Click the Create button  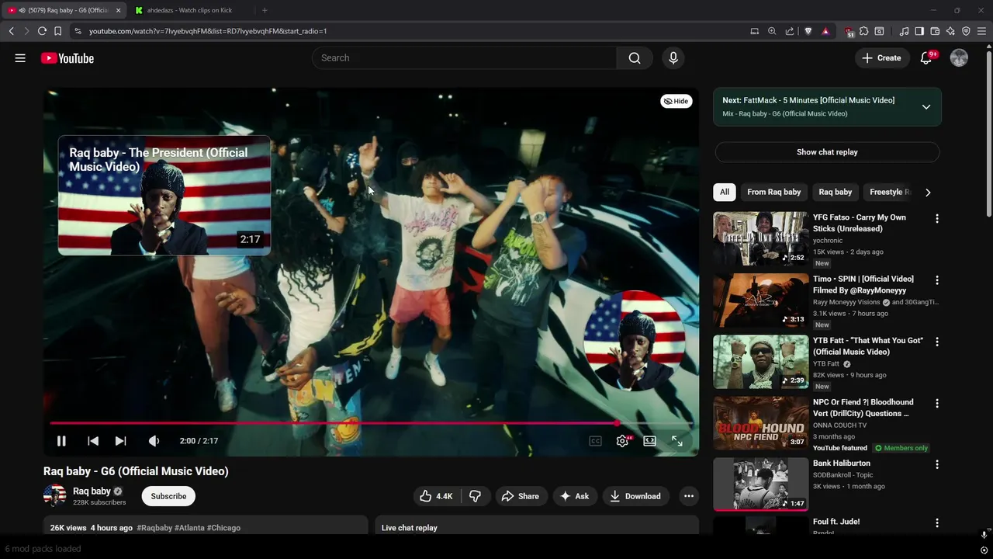[x=882, y=58]
